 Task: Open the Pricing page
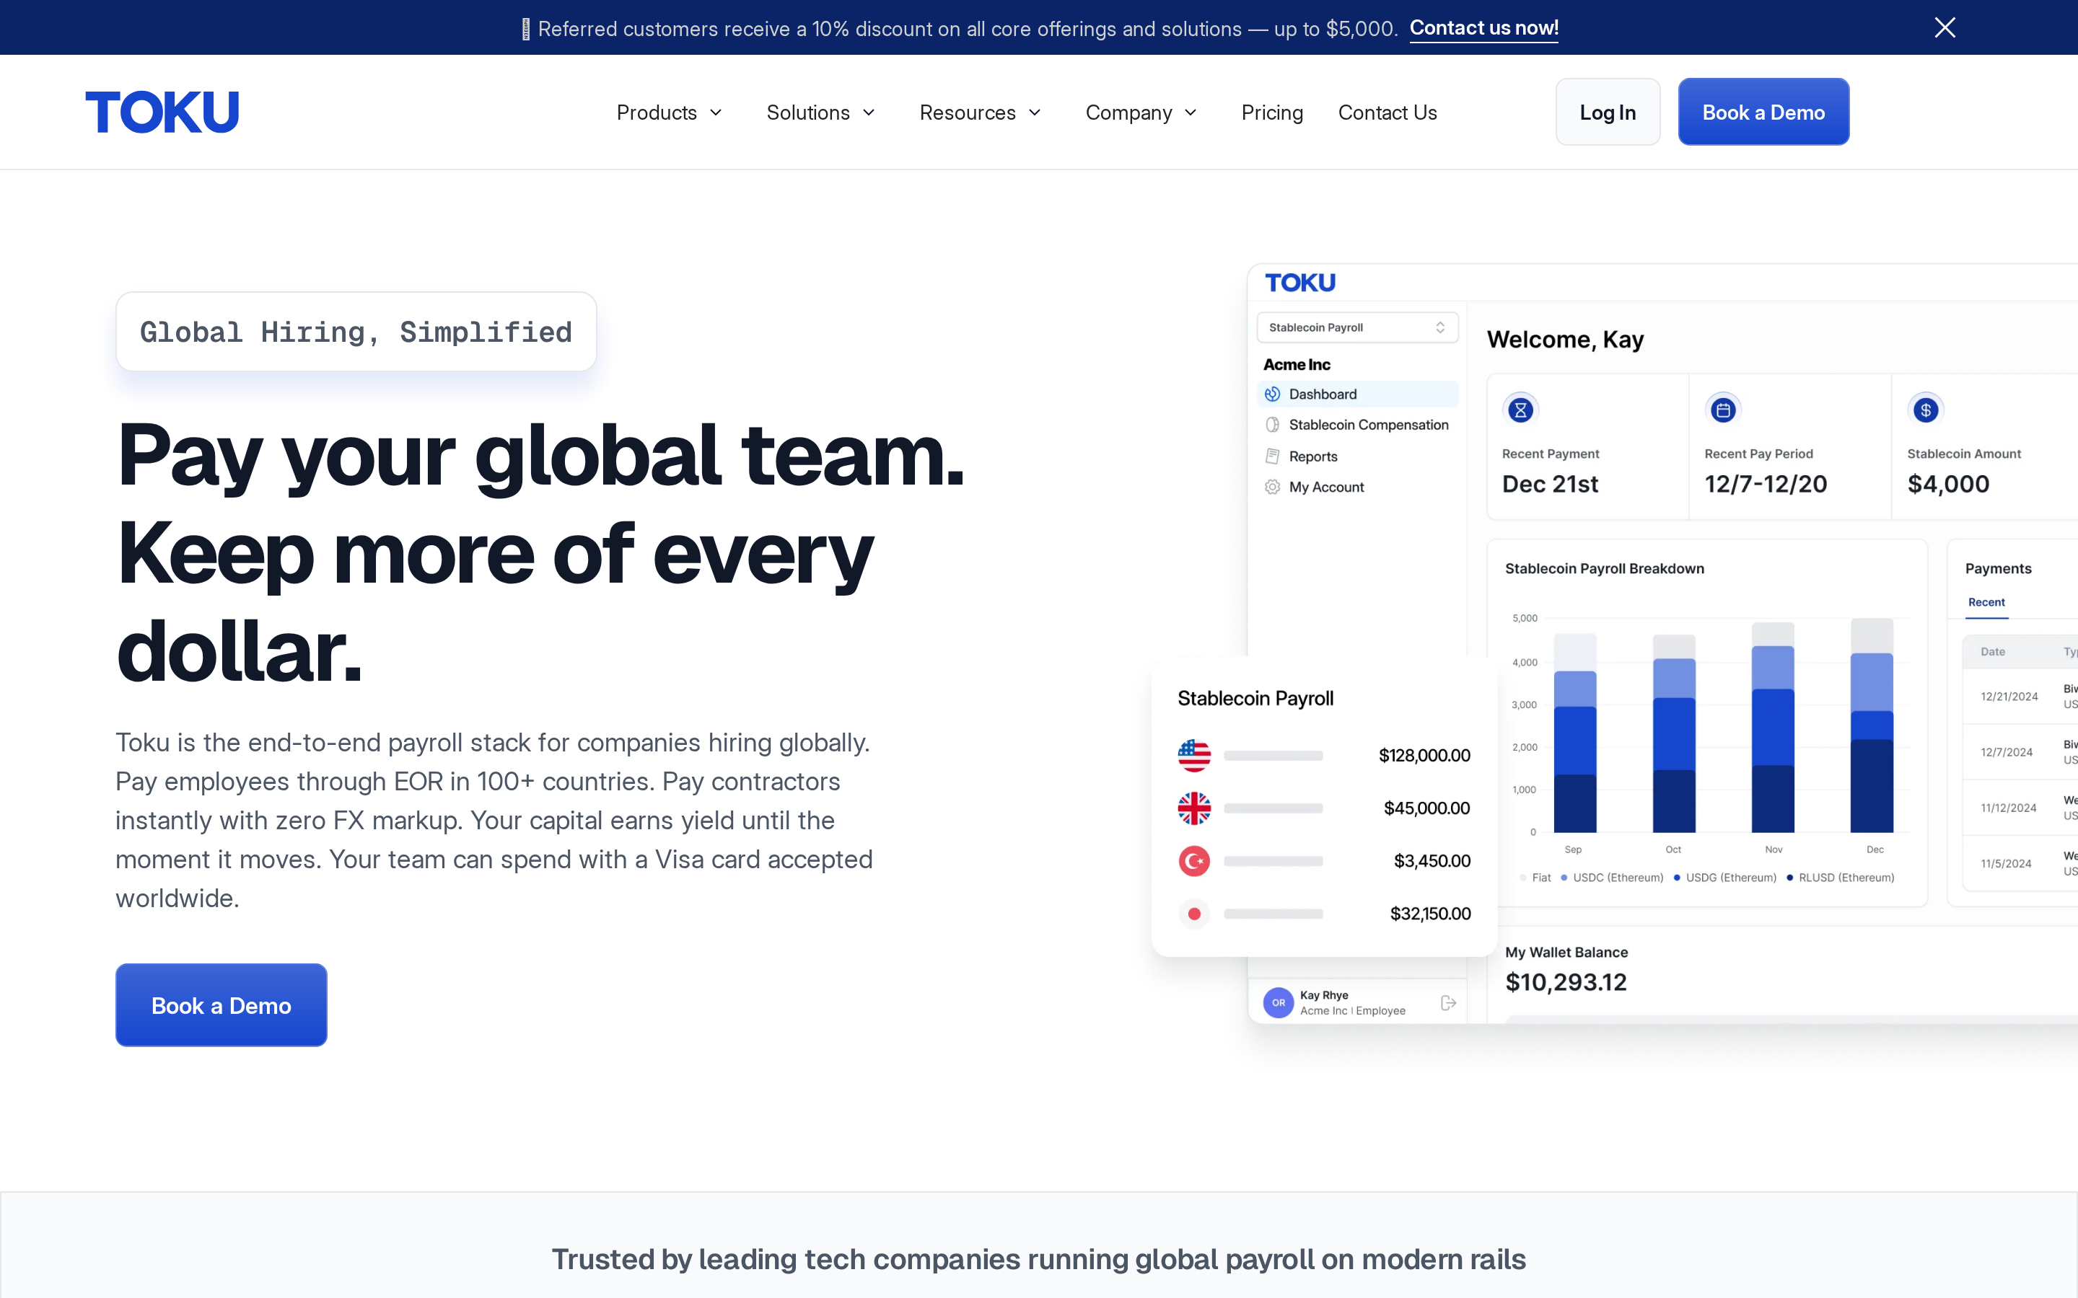tap(1272, 112)
